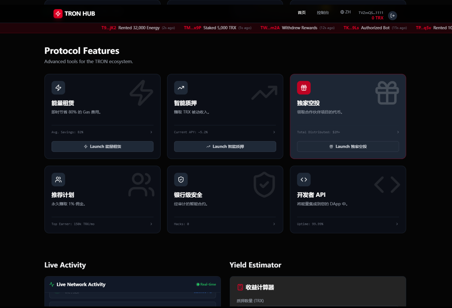Click the trending chart icon on 智能质押 card
Image resolution: width=452 pixels, height=308 pixels.
[181, 88]
